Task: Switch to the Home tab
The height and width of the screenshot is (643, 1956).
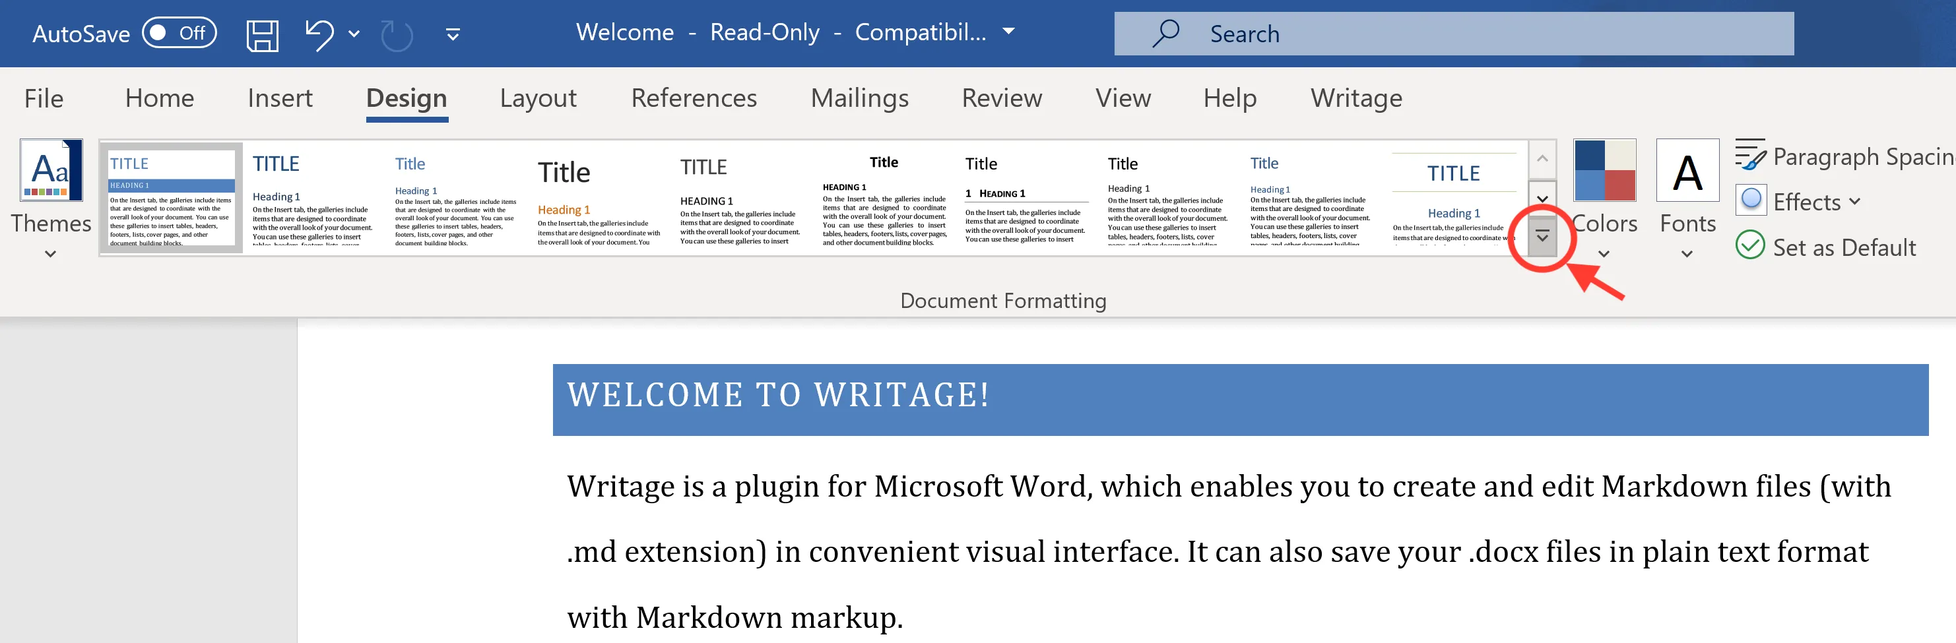Action: 158,98
